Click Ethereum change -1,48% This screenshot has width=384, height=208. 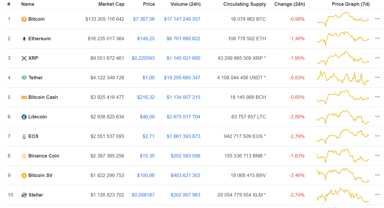pyautogui.click(x=297, y=39)
